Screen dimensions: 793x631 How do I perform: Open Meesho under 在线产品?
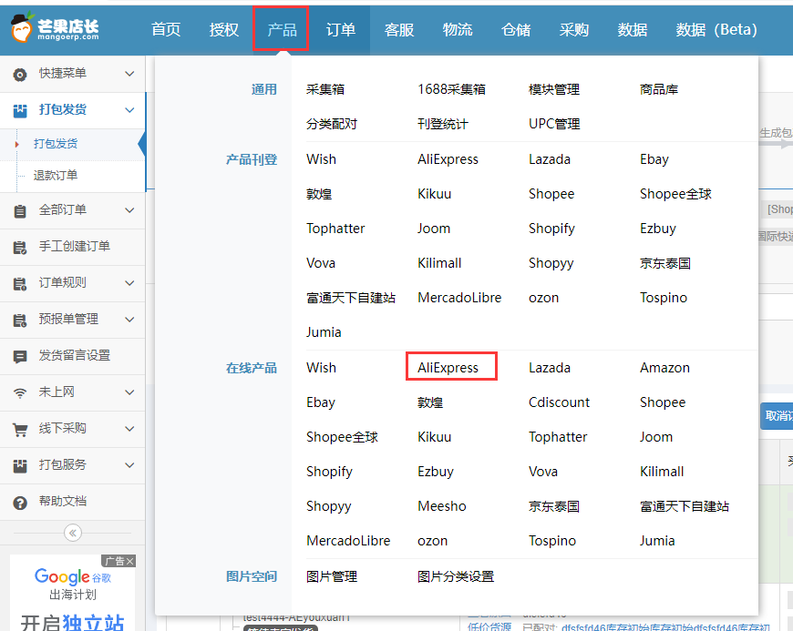(442, 505)
